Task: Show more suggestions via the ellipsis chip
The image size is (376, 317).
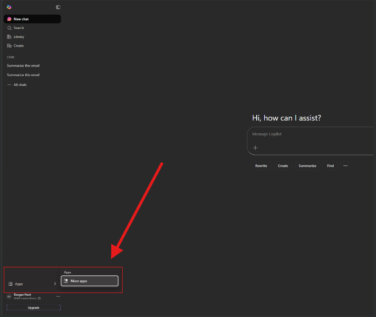Action: click(x=345, y=166)
